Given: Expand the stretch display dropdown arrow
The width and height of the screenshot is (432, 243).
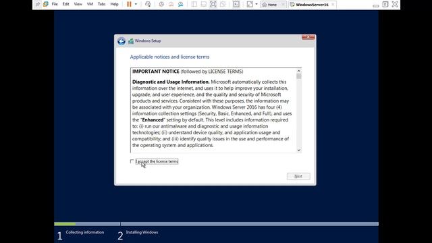Looking at the screenshot, I should coord(256,4).
